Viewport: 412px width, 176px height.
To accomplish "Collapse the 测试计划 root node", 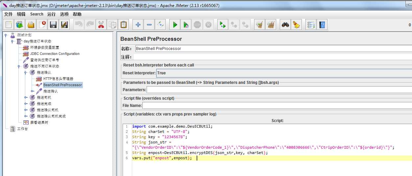I will 6,35.
